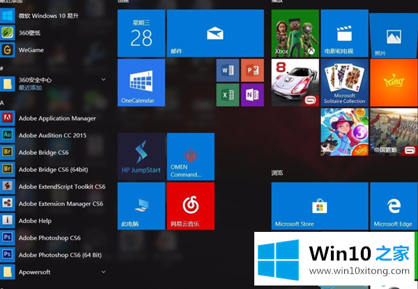
Task: Click the 'Adobe Audition CC 2015' label
Action: click(52, 135)
